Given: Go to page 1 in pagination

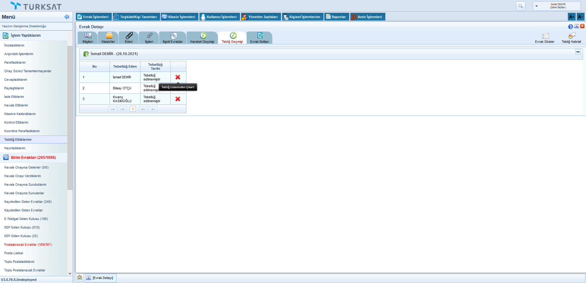Looking at the screenshot, I should pyautogui.click(x=133, y=109).
